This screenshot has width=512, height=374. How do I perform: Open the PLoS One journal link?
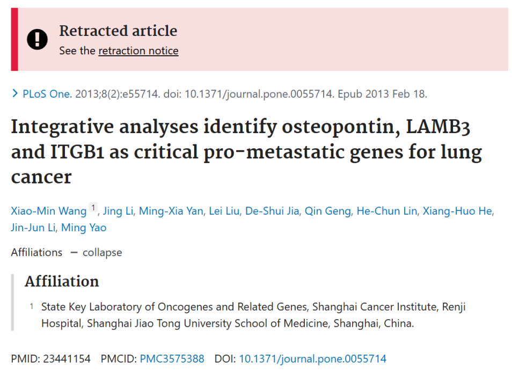tap(47, 94)
